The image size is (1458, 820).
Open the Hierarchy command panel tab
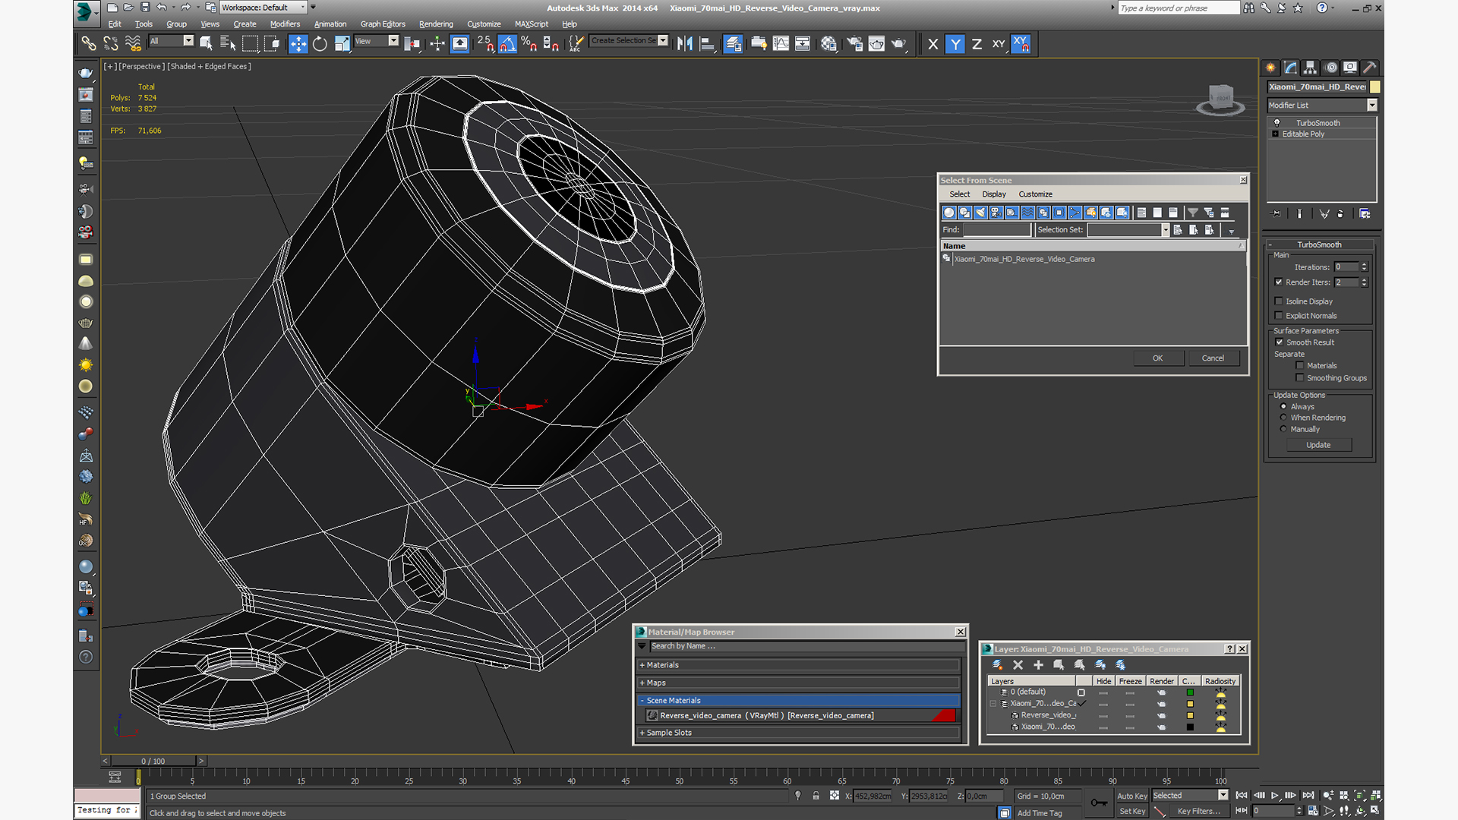1310,68
